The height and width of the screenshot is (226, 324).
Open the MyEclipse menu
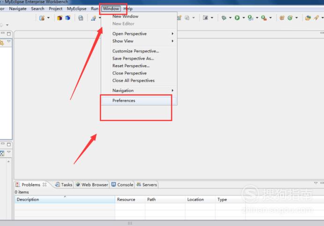pyautogui.click(x=77, y=9)
